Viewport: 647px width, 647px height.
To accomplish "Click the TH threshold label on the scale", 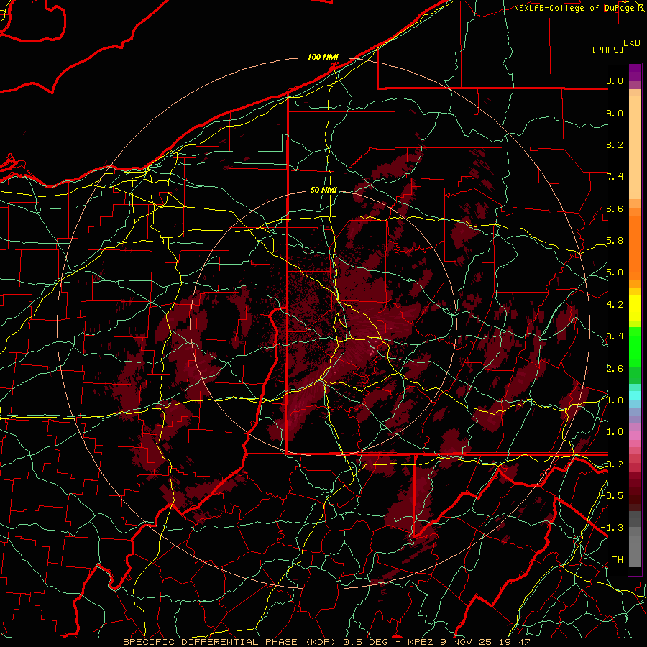I will (618, 559).
